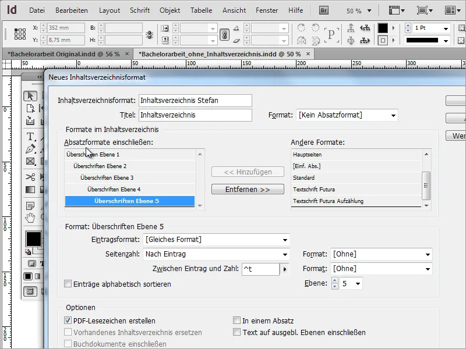The width and height of the screenshot is (466, 349).
Task: Click black fill color in control panel
Action: coord(383,28)
